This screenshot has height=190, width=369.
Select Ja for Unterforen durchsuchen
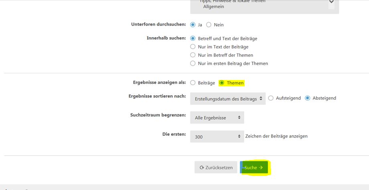tap(193, 25)
